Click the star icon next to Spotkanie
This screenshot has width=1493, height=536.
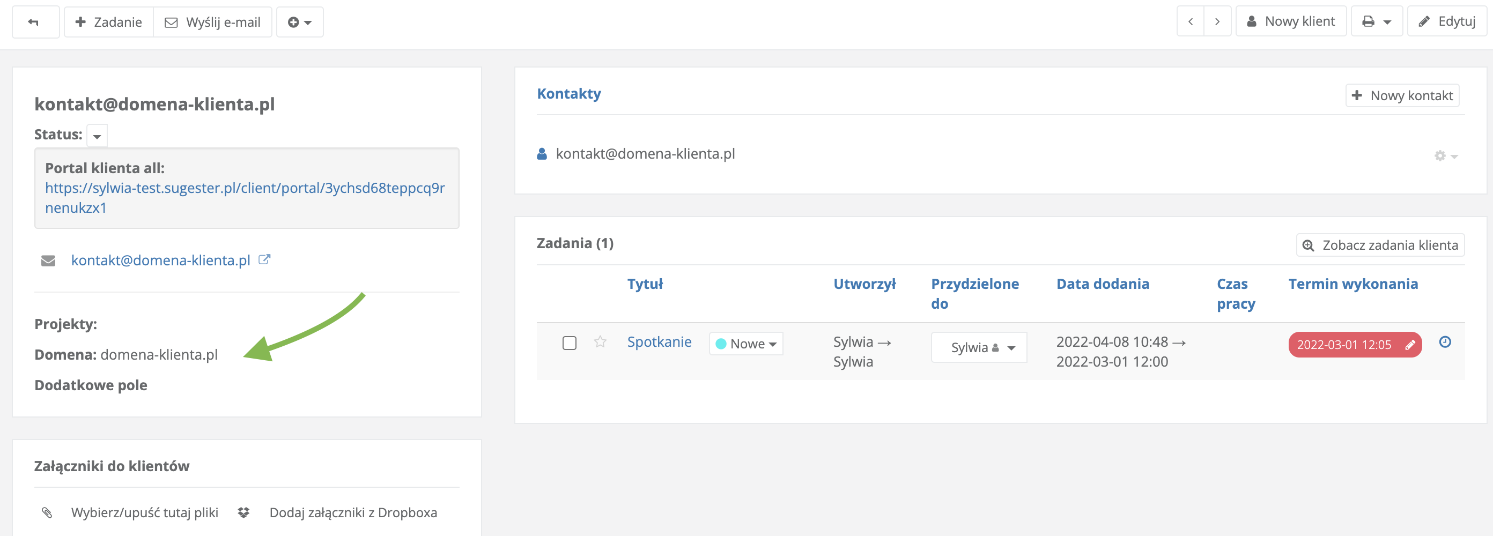(x=600, y=342)
